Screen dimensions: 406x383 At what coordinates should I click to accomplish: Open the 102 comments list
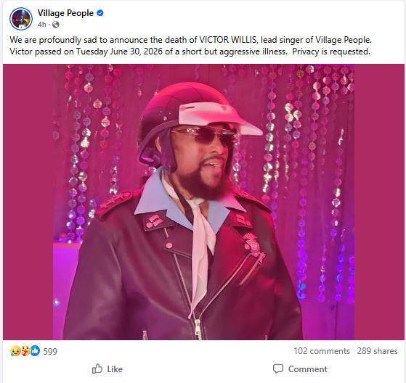pos(322,351)
